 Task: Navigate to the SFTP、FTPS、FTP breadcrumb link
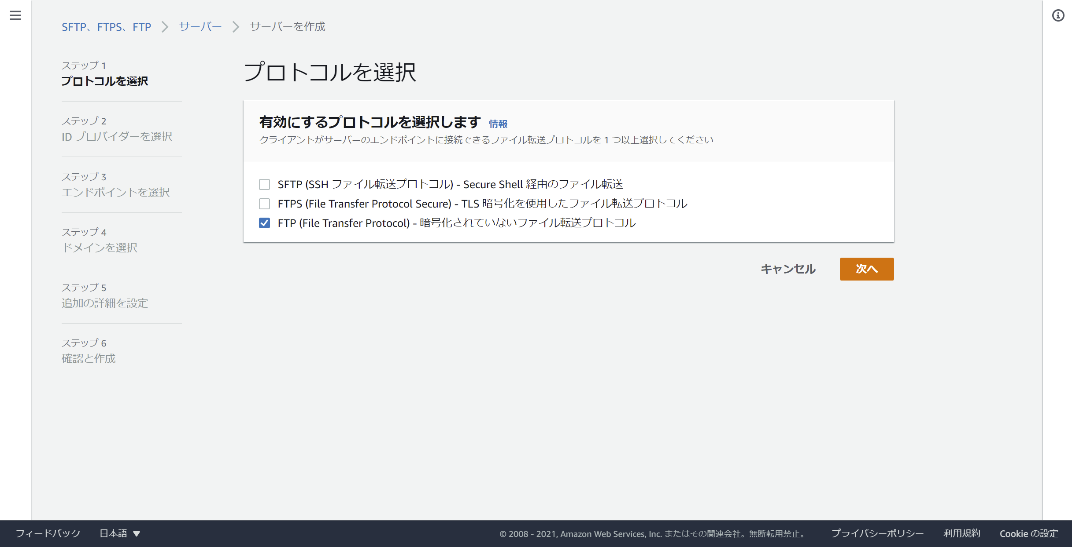point(106,26)
